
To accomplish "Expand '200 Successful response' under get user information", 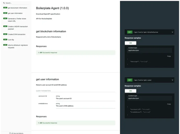I will pyautogui.click(x=76, y=123).
